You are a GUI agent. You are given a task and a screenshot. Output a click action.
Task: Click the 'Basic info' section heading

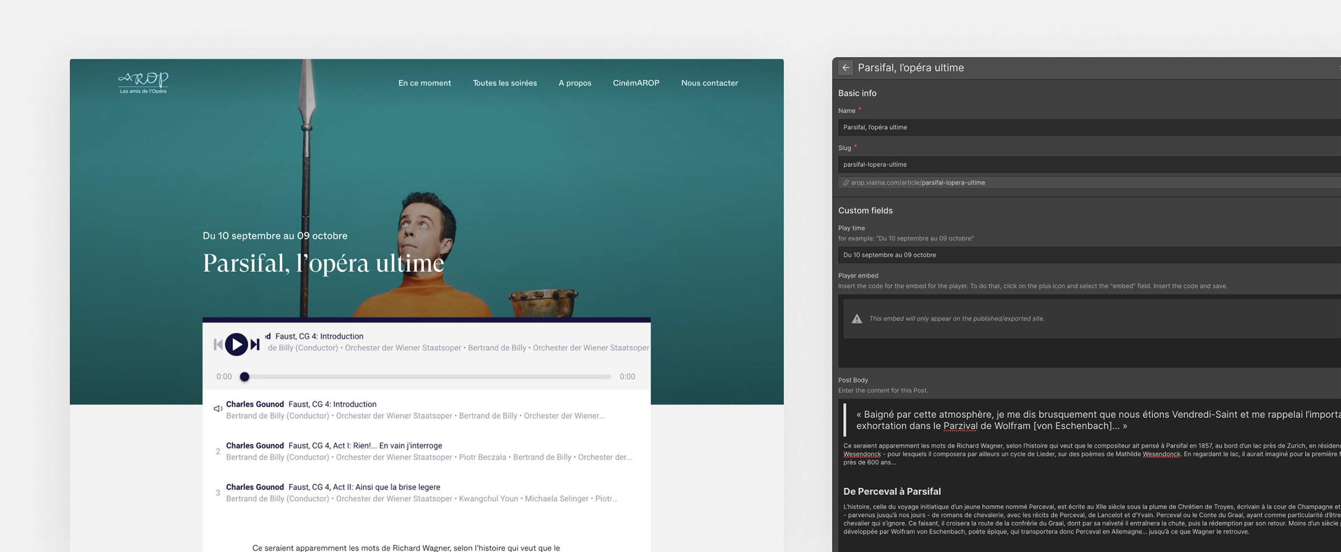857,93
